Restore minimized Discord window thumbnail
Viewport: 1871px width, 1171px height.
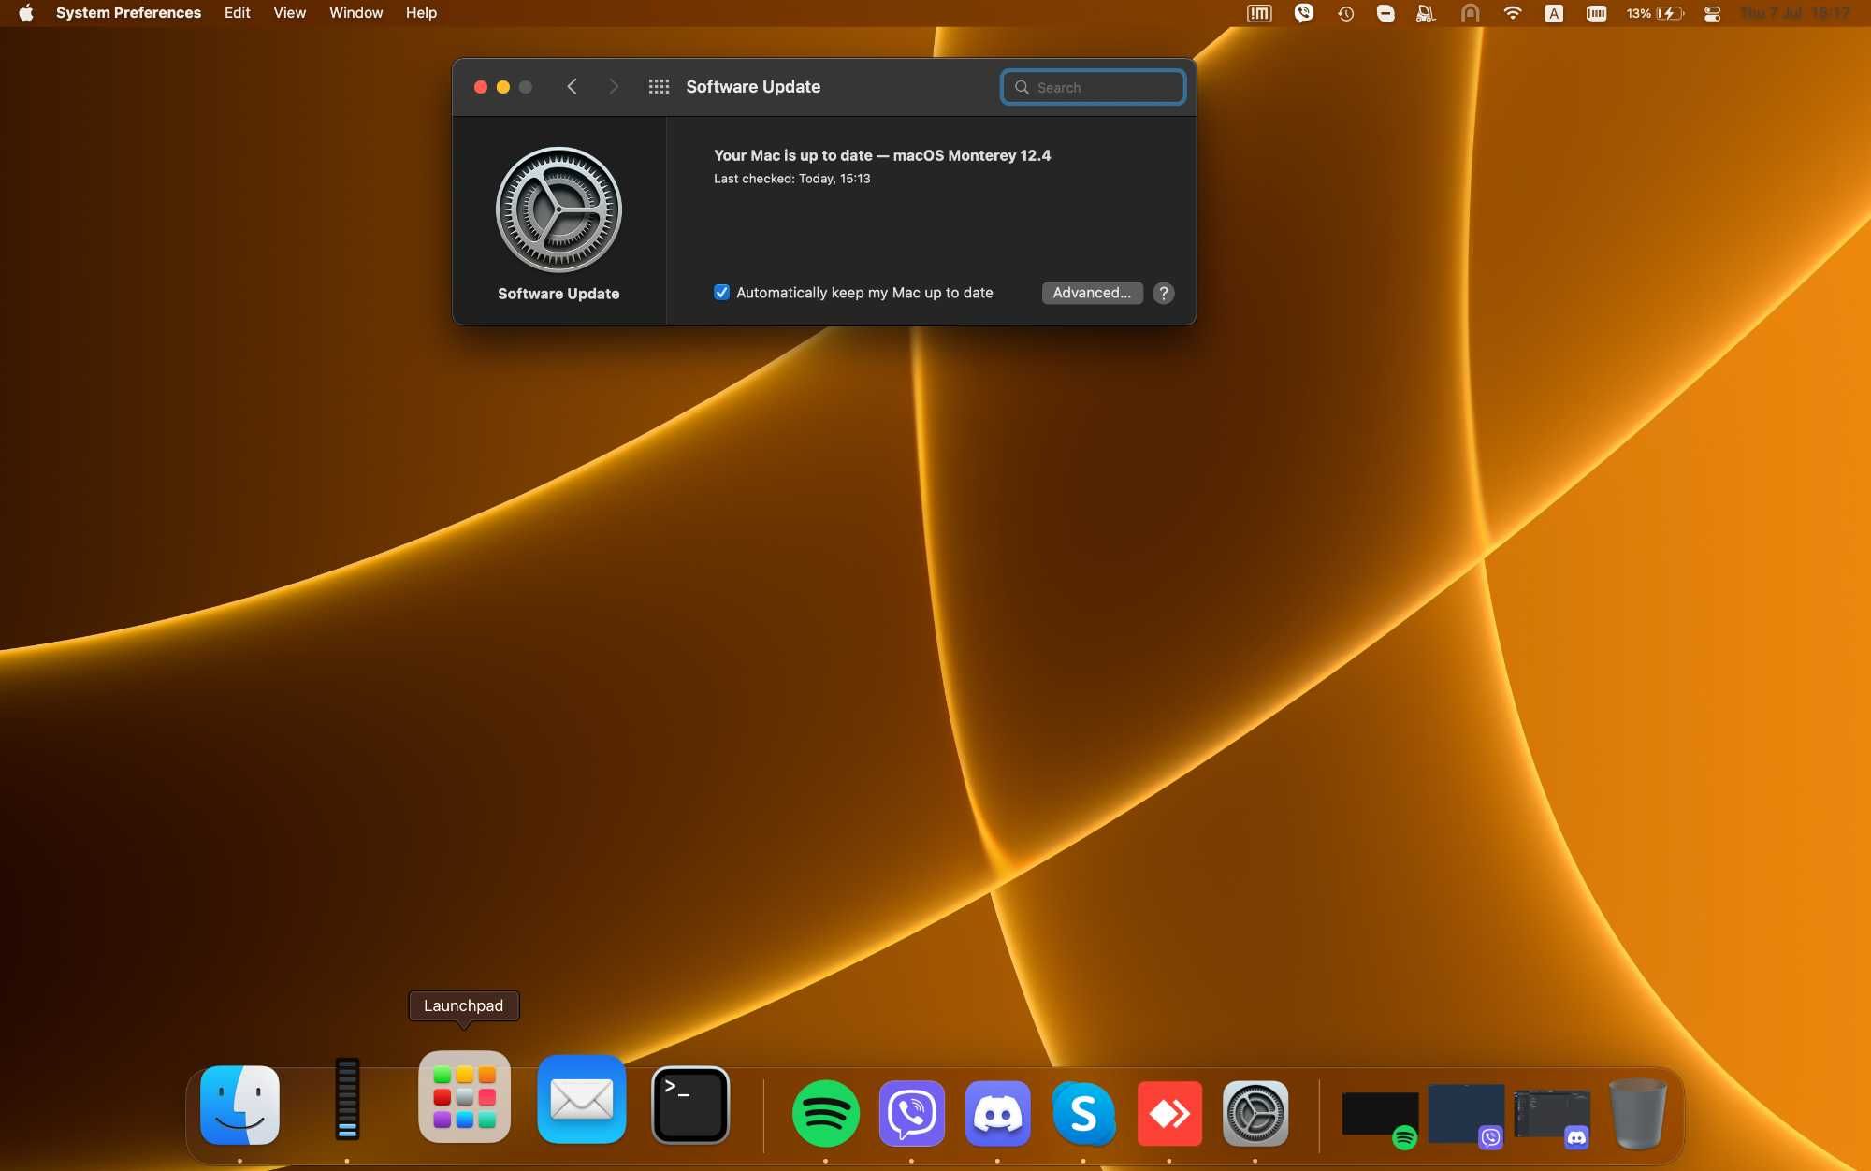(x=1552, y=1116)
